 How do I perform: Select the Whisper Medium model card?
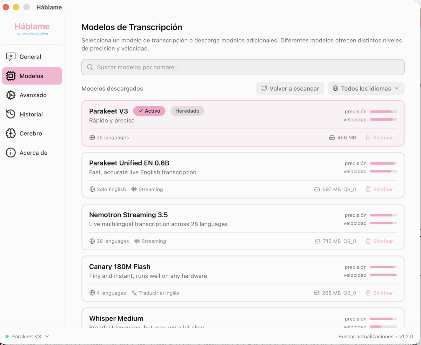coord(243,318)
